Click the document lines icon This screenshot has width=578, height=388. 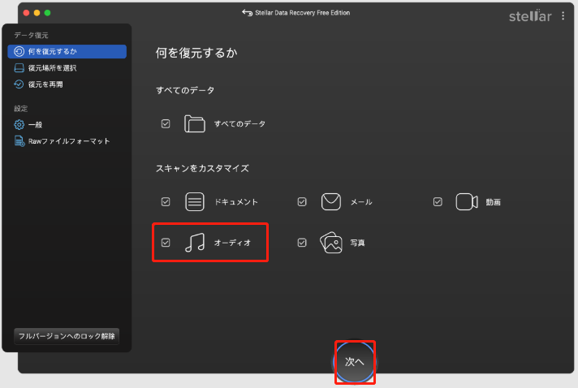[x=195, y=202]
